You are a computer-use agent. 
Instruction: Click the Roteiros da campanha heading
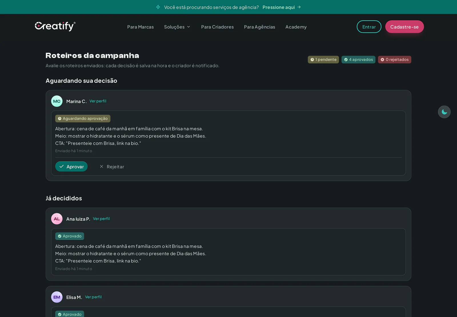(92, 55)
